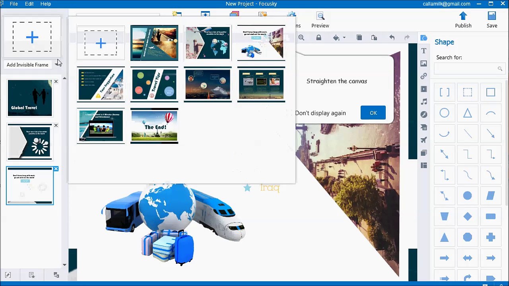This screenshot has width=509, height=286.
Task: Select the filled diamond shape
Action: coord(468,216)
